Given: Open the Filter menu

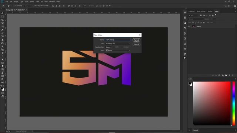Looking at the screenshot, I should tap(37, 1).
